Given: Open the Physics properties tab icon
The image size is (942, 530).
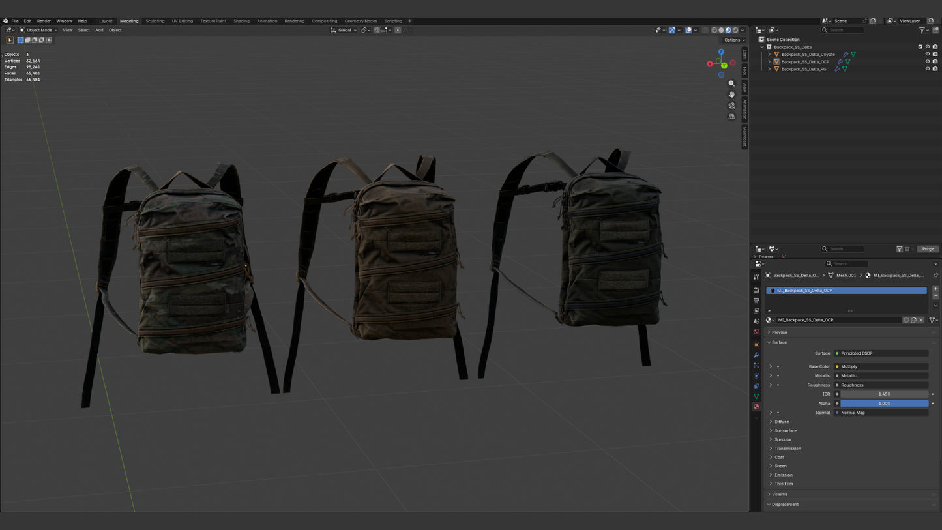Looking at the screenshot, I should [756, 375].
